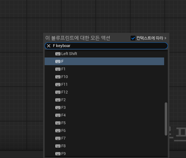Viewport: 186px width, 158px height.
Task: Click keyboard icon beside F5
Action: click(58, 123)
